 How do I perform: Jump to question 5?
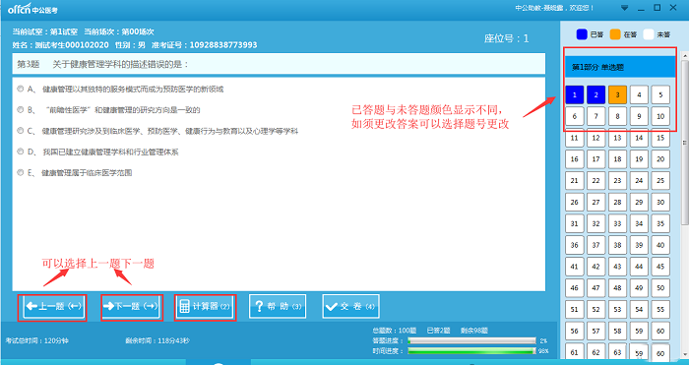660,94
